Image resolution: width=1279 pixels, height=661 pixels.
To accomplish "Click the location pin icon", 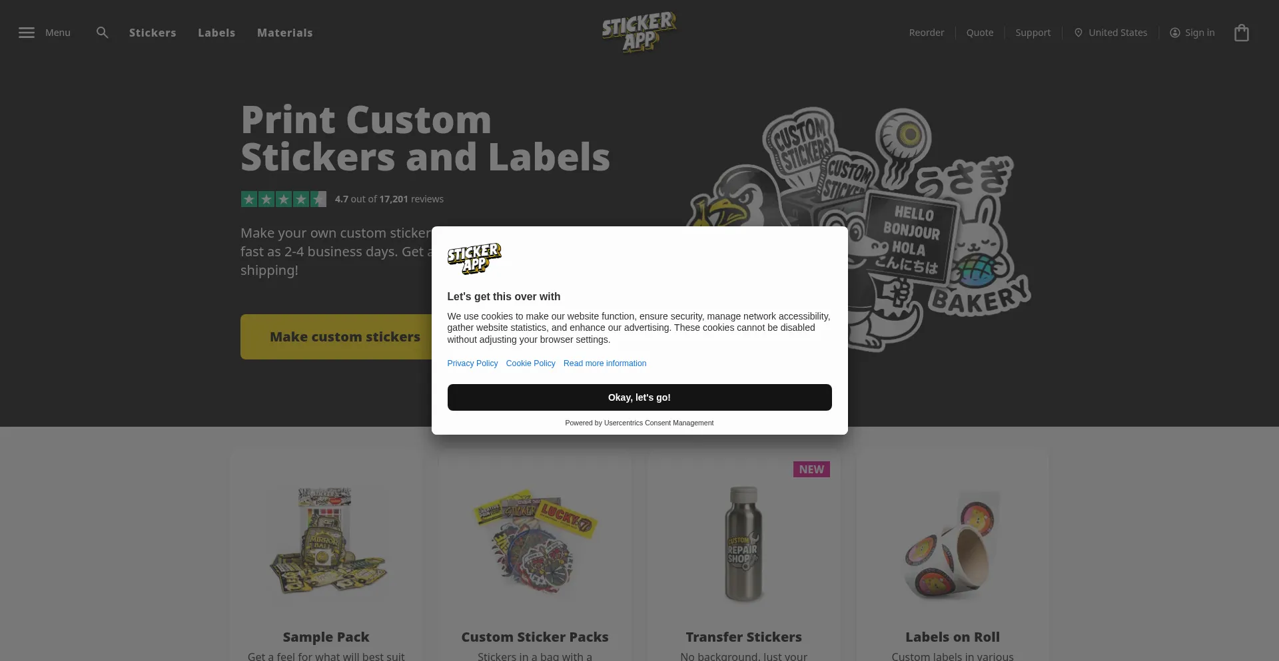I will (x=1078, y=33).
